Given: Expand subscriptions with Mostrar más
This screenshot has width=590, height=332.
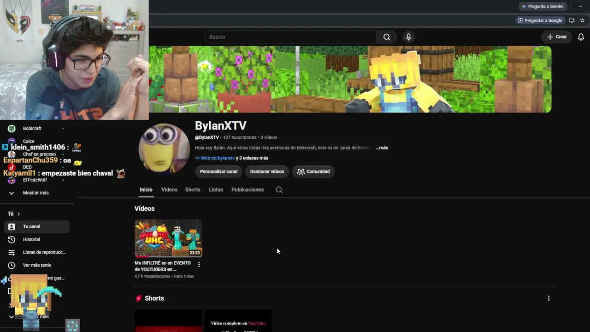Looking at the screenshot, I should click(35, 193).
